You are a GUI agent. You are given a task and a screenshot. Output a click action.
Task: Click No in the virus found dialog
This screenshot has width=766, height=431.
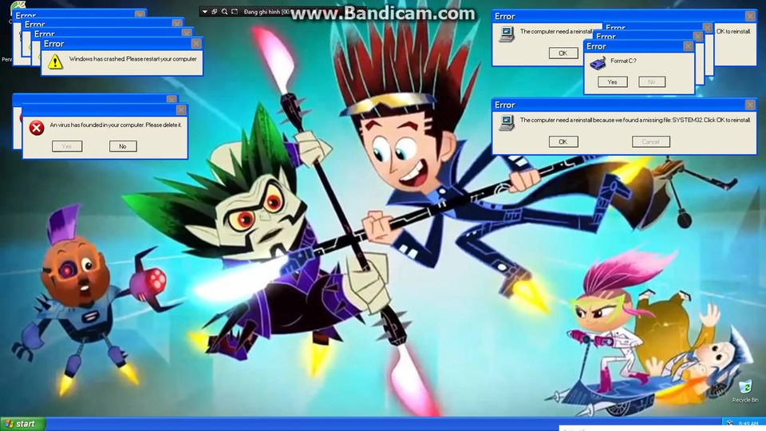point(123,146)
